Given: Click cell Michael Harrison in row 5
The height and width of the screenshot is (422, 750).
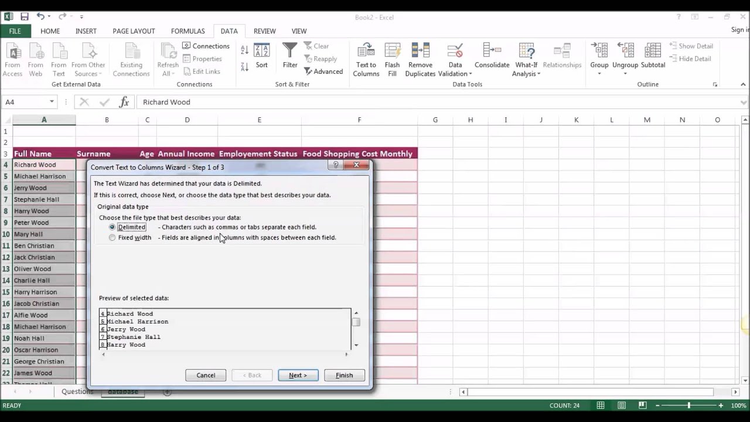Looking at the screenshot, I should click(x=44, y=176).
